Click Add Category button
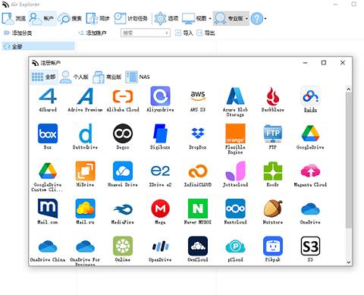Screen dimensions: 364x295 (x=17, y=33)
